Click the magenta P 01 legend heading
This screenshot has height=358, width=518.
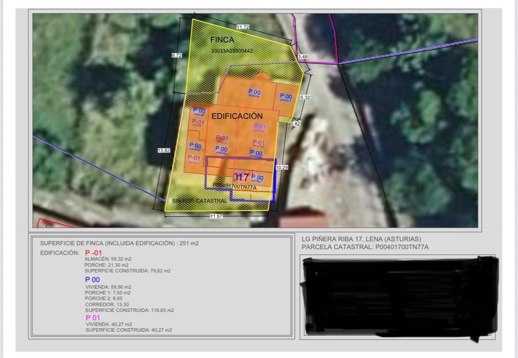[x=93, y=318]
